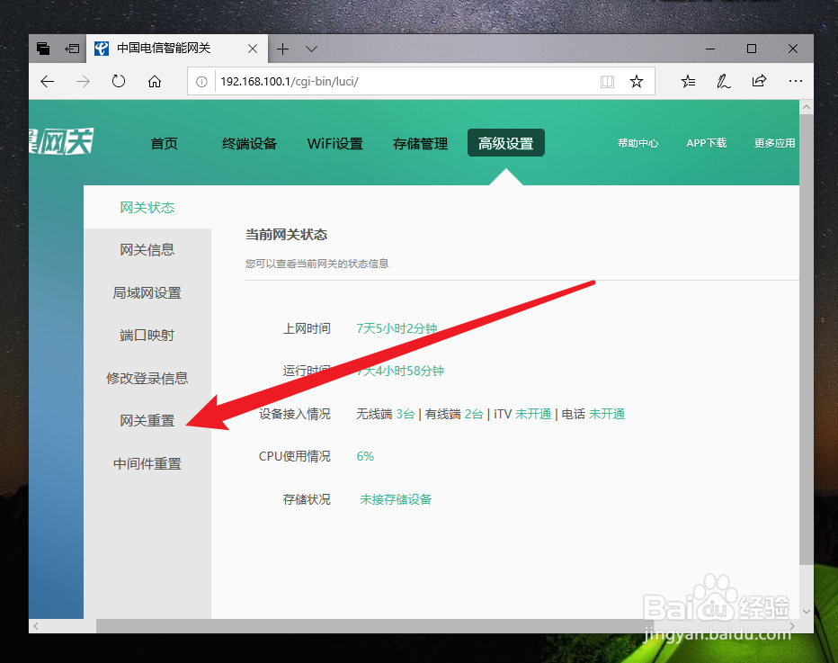Open the Edge Hub favorites panel icon
This screenshot has width=838, height=663.
(687, 81)
